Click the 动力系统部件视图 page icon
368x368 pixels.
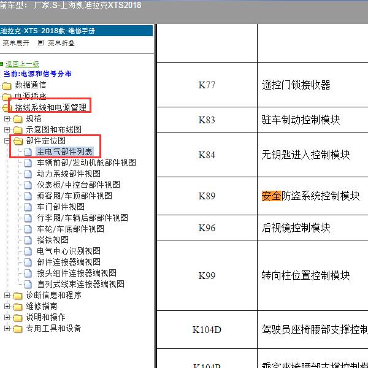click(x=28, y=174)
